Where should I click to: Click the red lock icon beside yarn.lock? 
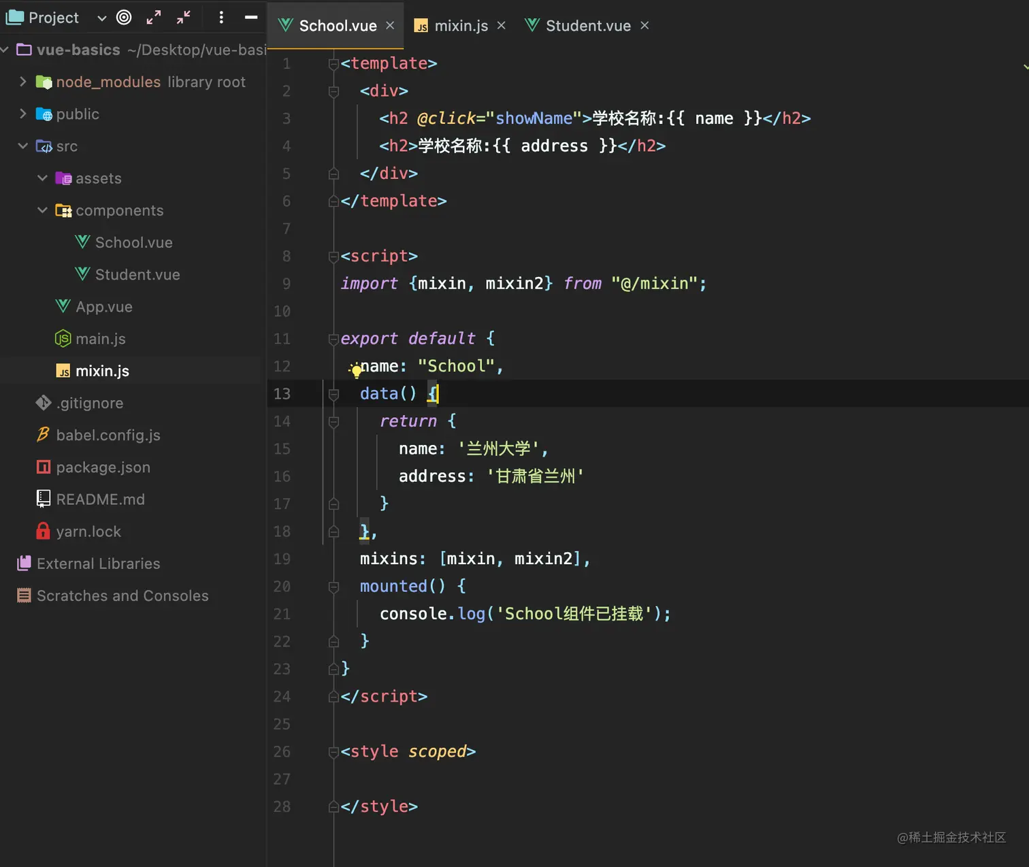point(43,531)
